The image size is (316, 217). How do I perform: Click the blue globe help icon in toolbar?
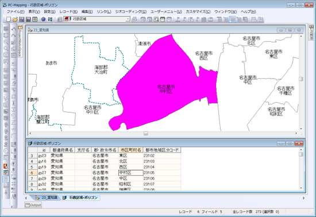pos(43,20)
